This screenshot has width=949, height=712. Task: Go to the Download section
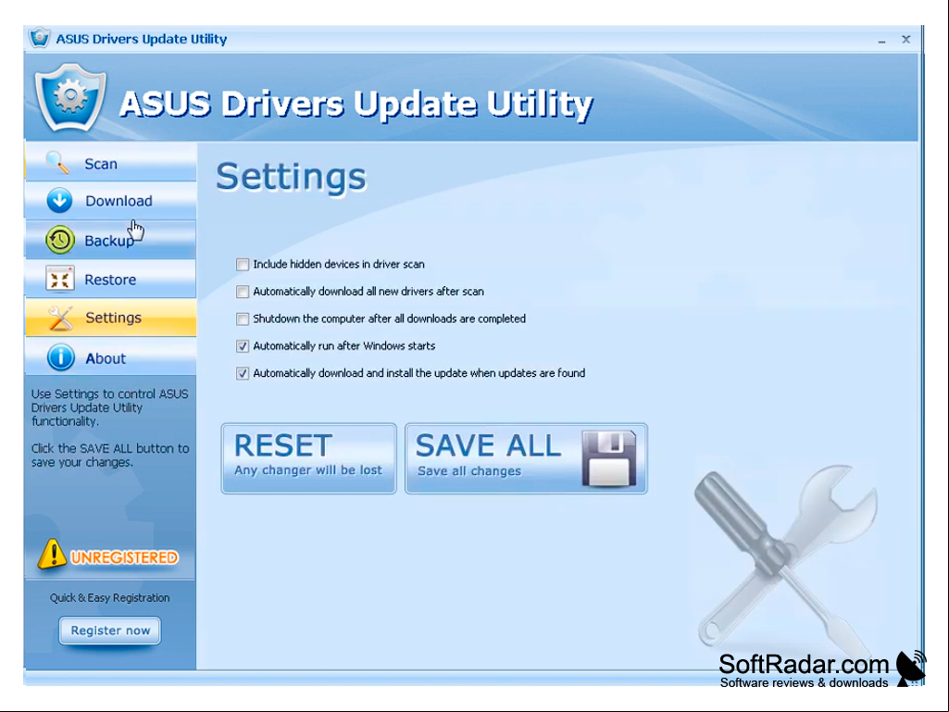(111, 201)
